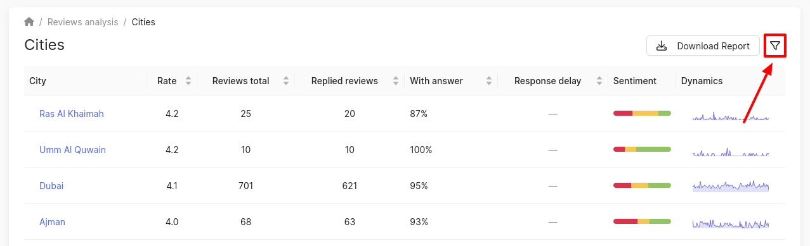Screen dimensions: 810x246
Task: Open the Umm Al Quwain city link
Action: click(x=72, y=150)
